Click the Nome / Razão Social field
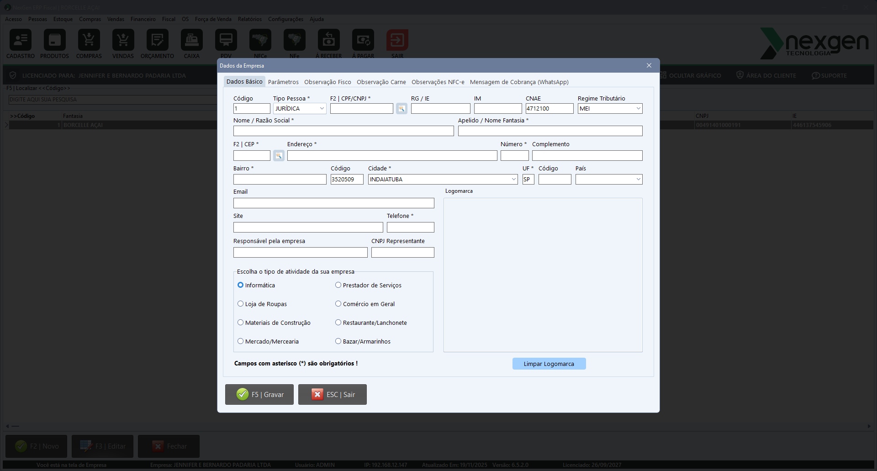 point(343,131)
